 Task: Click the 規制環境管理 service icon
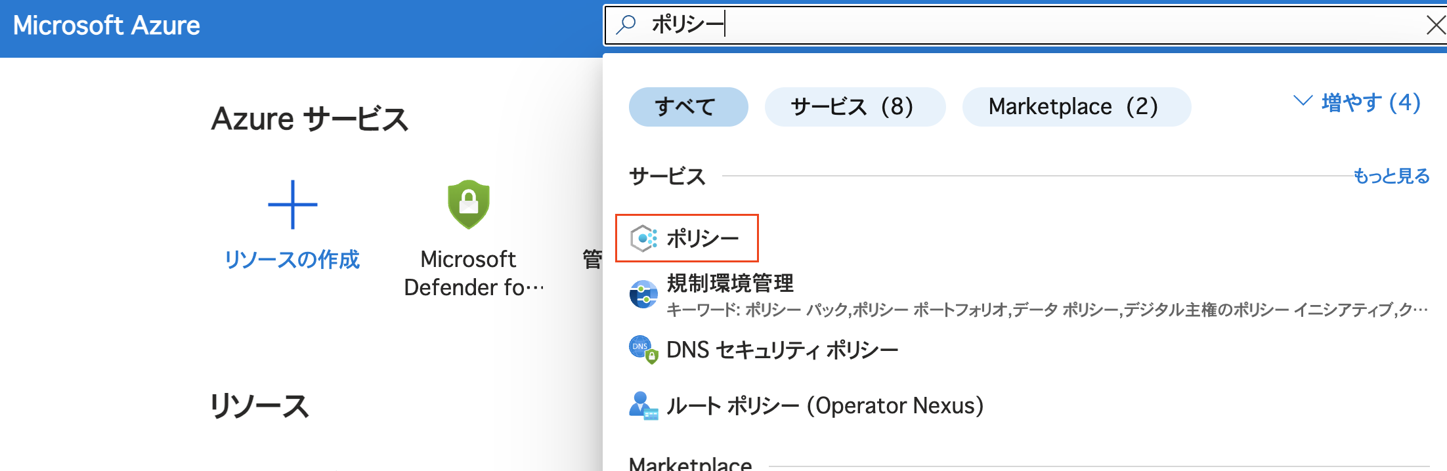[643, 294]
